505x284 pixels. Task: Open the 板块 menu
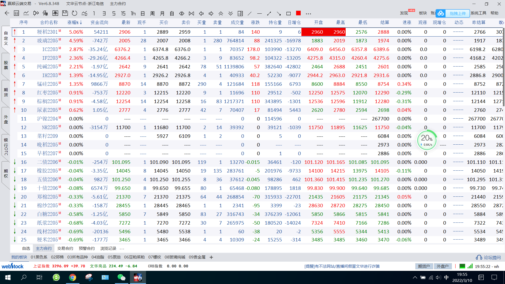[423, 13]
